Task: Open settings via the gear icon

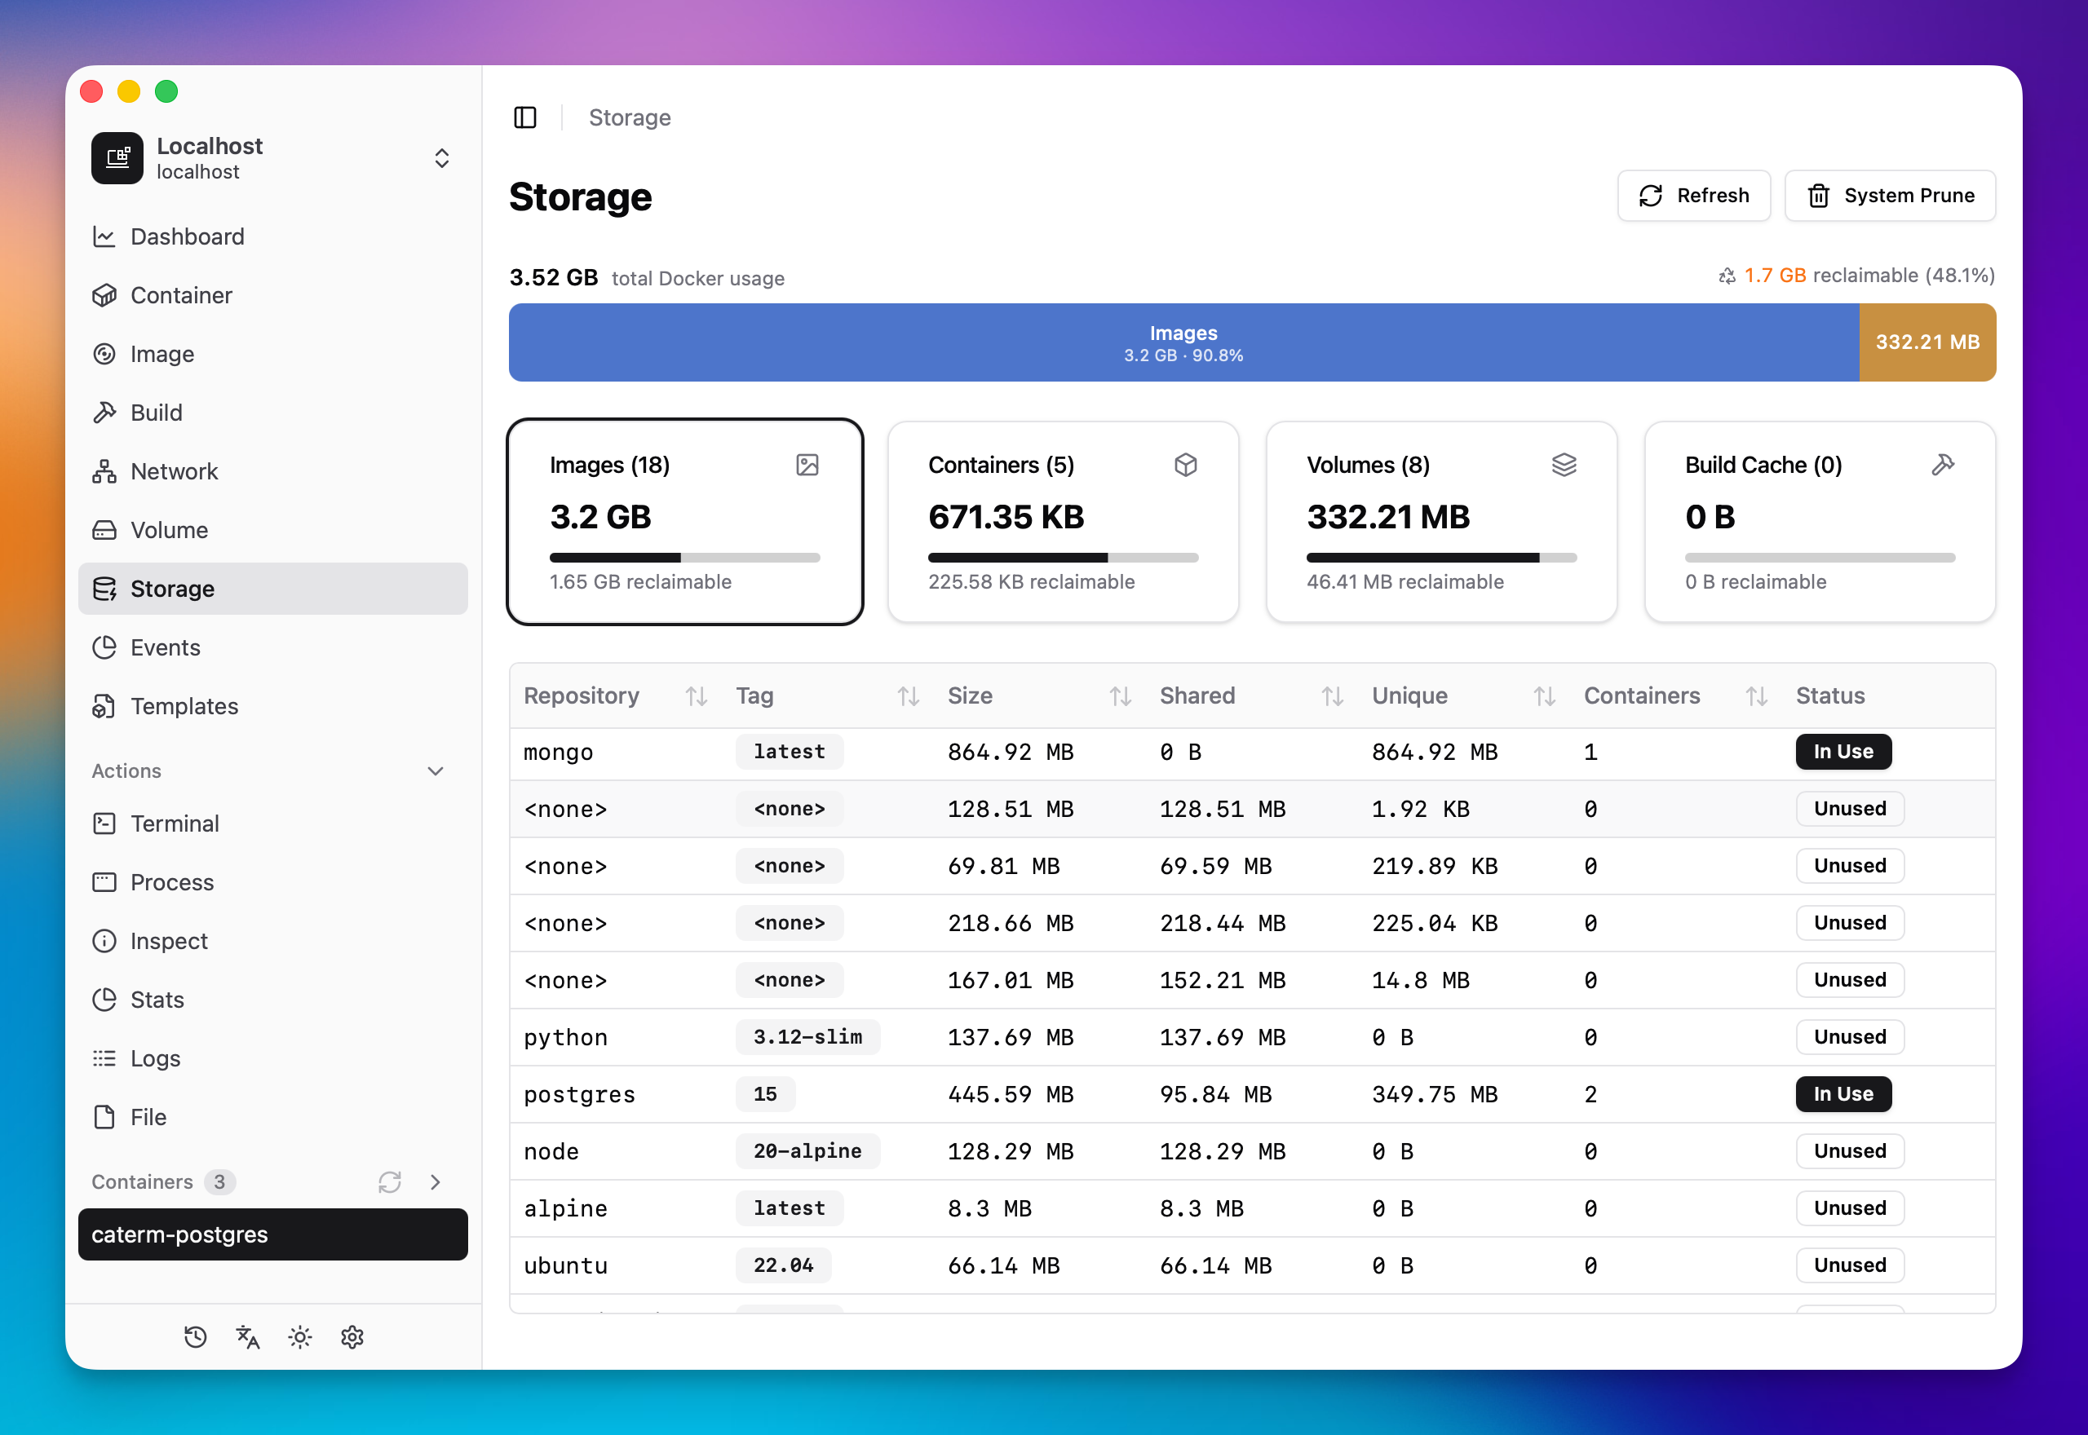Action: [352, 1337]
